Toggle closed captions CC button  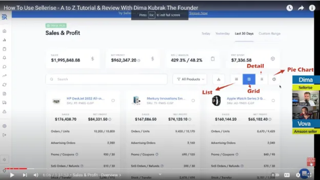pyautogui.click(x=287, y=175)
